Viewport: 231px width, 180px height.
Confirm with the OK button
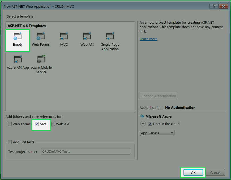193,173
